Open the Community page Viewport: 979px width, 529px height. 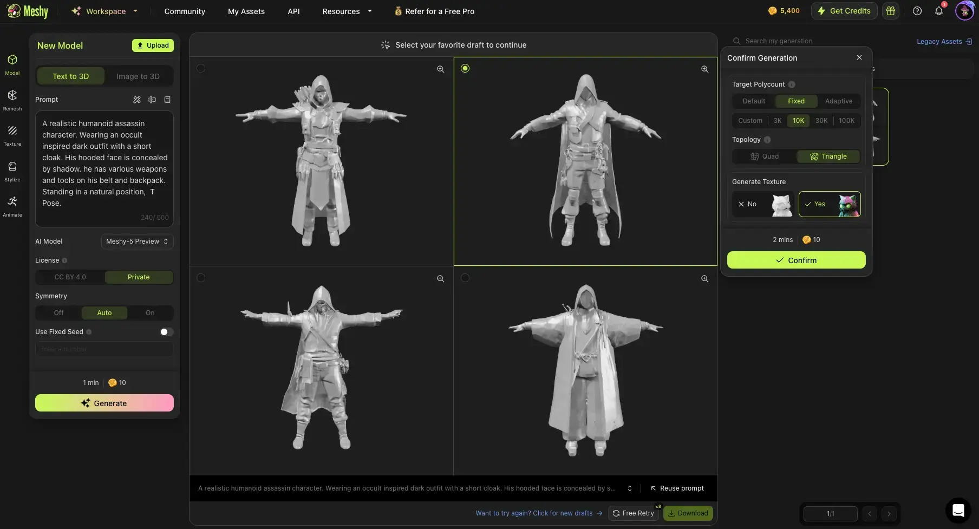click(x=185, y=11)
